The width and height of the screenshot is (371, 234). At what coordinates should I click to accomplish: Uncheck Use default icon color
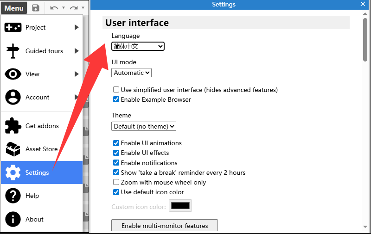click(x=116, y=192)
